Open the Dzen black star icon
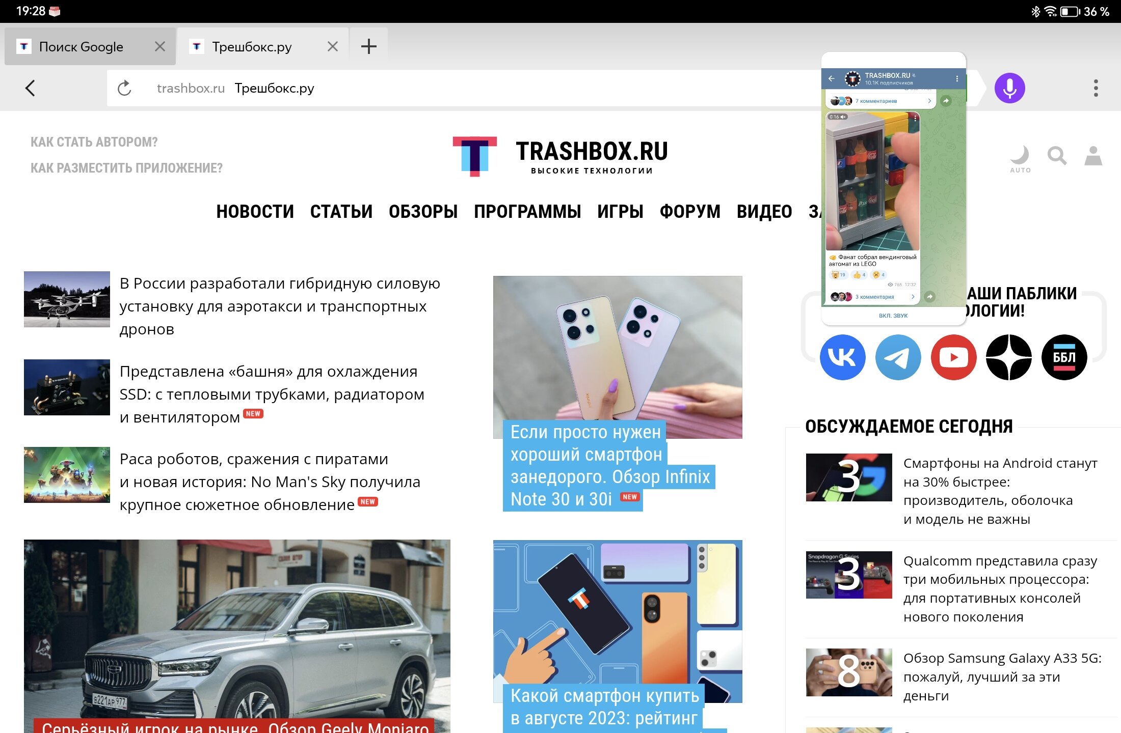 [1009, 357]
